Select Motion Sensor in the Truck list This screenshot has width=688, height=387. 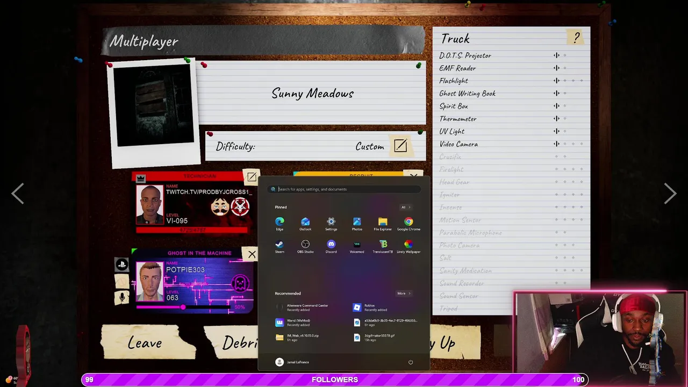click(x=460, y=220)
